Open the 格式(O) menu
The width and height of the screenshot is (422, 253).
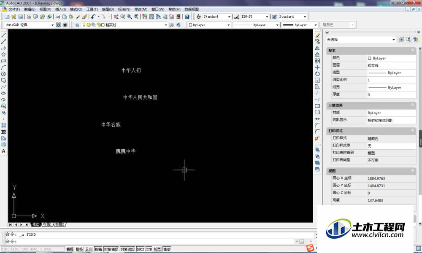(76, 9)
